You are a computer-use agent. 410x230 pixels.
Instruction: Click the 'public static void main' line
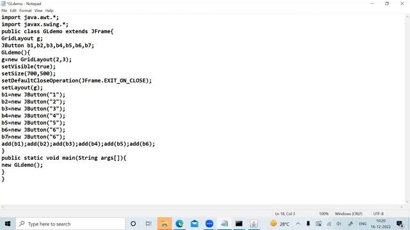coord(64,158)
